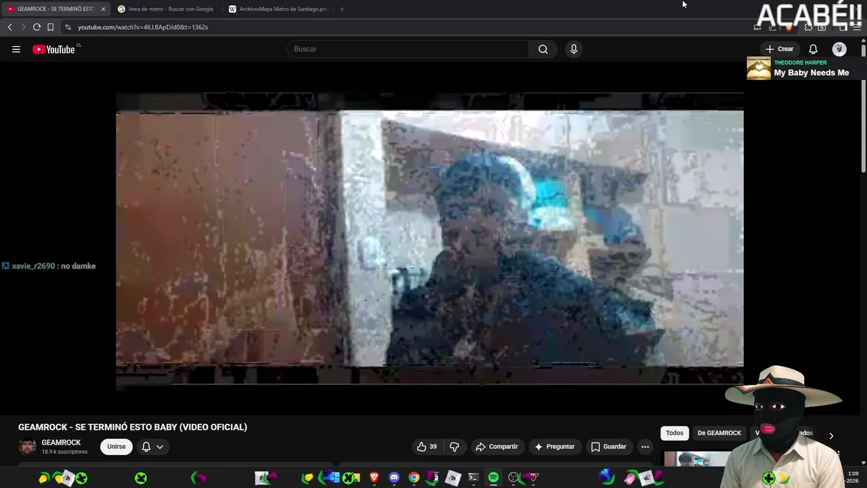The height and width of the screenshot is (488, 867).
Task: Select the Todos filter chip
Action: click(x=675, y=433)
